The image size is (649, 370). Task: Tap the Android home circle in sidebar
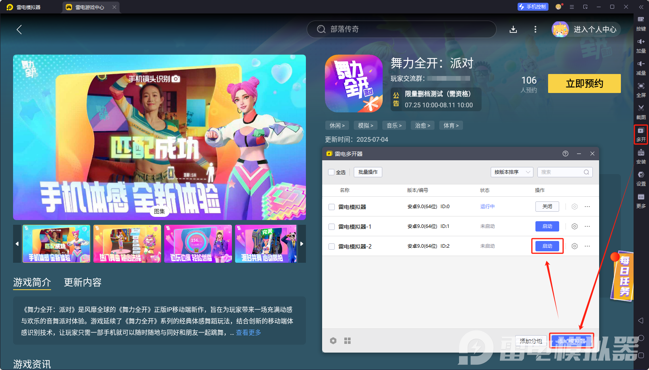(641, 338)
